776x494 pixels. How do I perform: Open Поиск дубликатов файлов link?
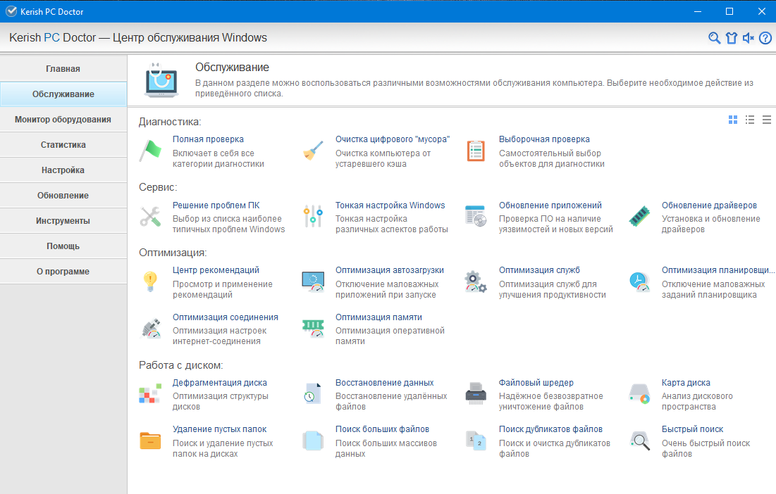coord(550,429)
